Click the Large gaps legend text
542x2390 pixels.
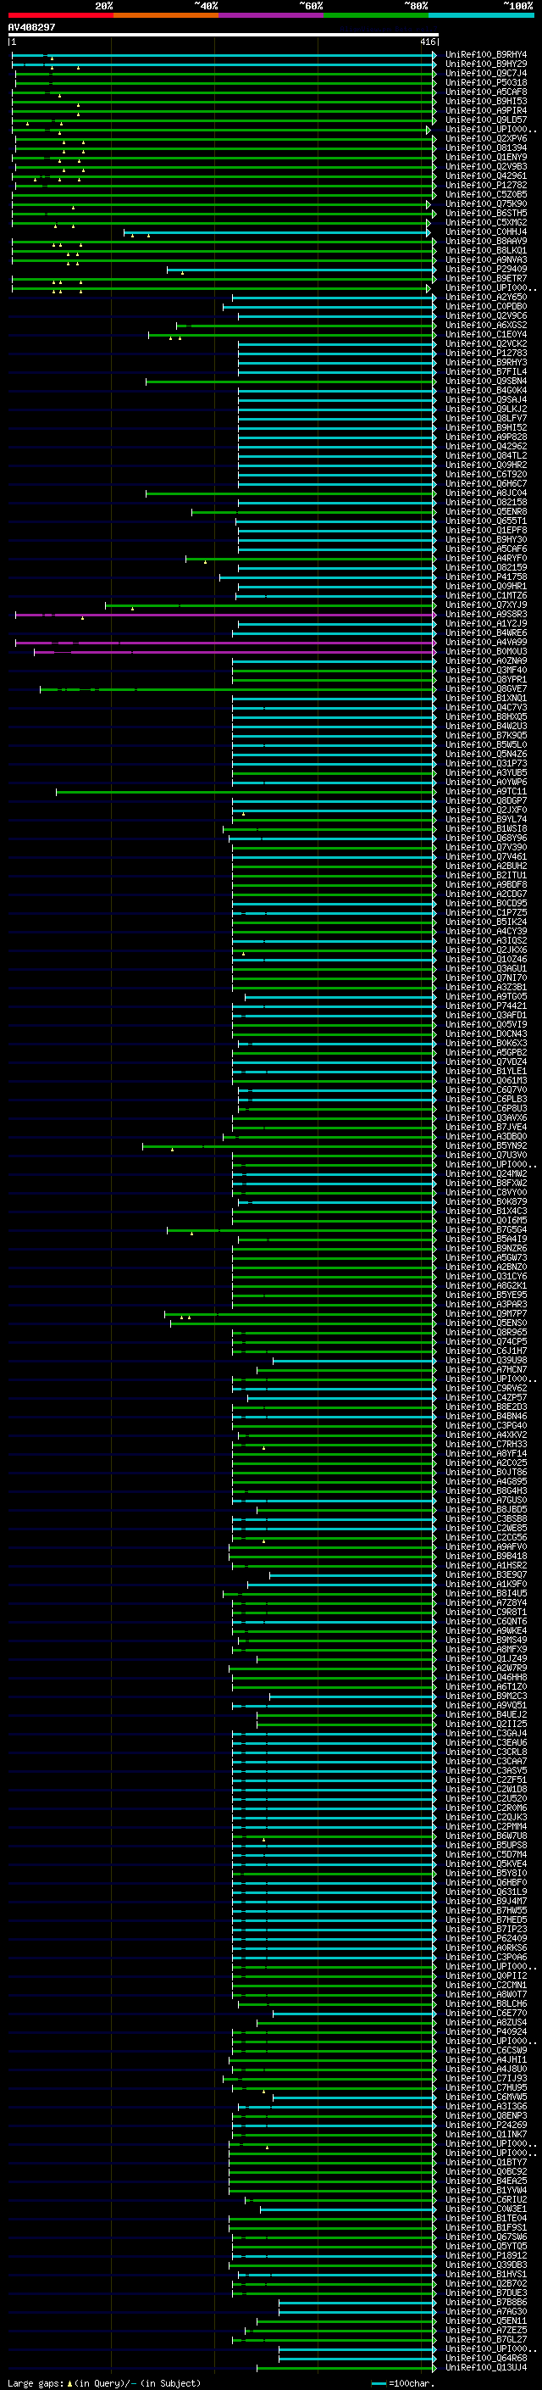tap(104, 2382)
